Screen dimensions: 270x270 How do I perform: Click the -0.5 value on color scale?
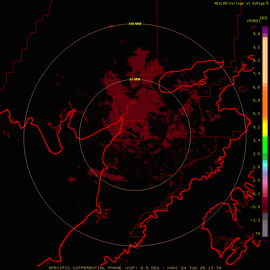[x=255, y=207]
